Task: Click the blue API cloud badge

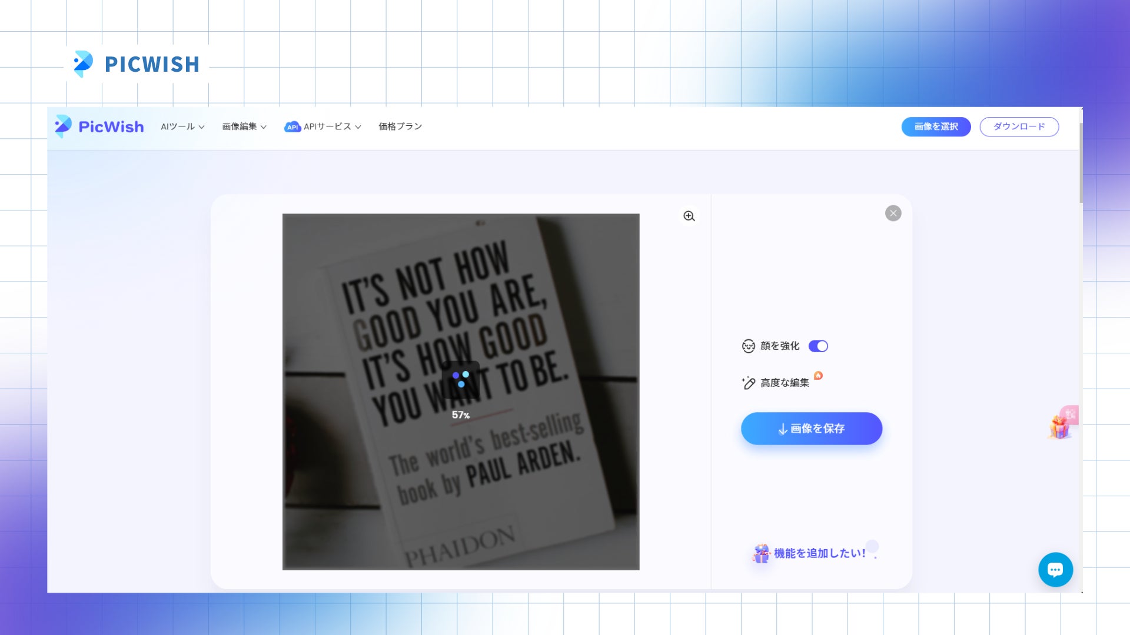Action: [293, 127]
